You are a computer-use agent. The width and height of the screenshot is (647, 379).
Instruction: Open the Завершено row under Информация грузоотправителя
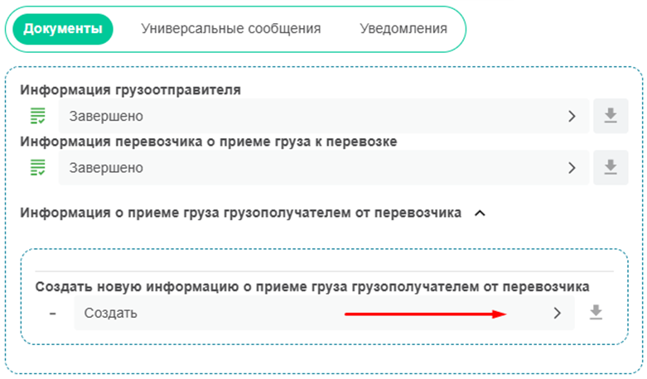pyautogui.click(x=315, y=117)
